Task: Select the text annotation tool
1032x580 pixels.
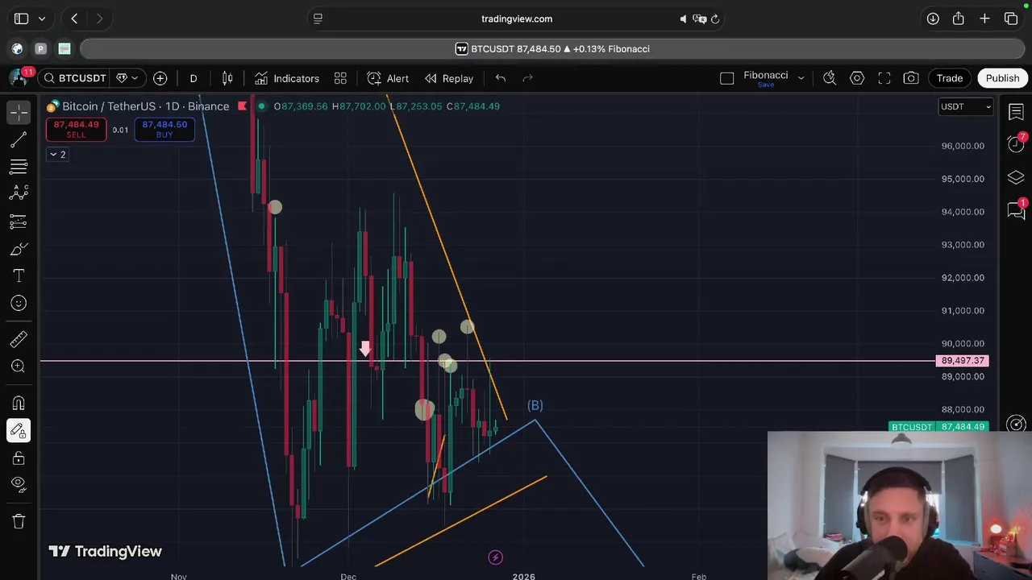Action: point(19,276)
